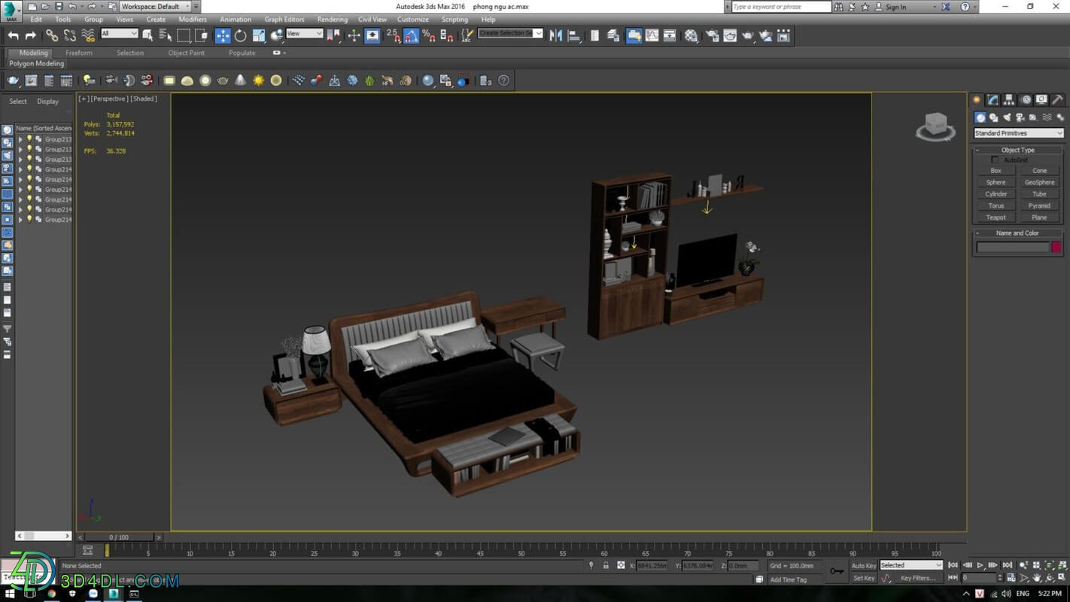The height and width of the screenshot is (602, 1070).
Task: Click the Edit Named Selection Sets icon
Action: (467, 35)
